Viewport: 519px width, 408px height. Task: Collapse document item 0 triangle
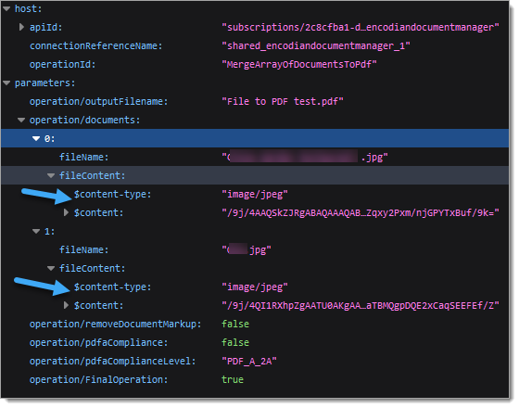click(x=36, y=139)
